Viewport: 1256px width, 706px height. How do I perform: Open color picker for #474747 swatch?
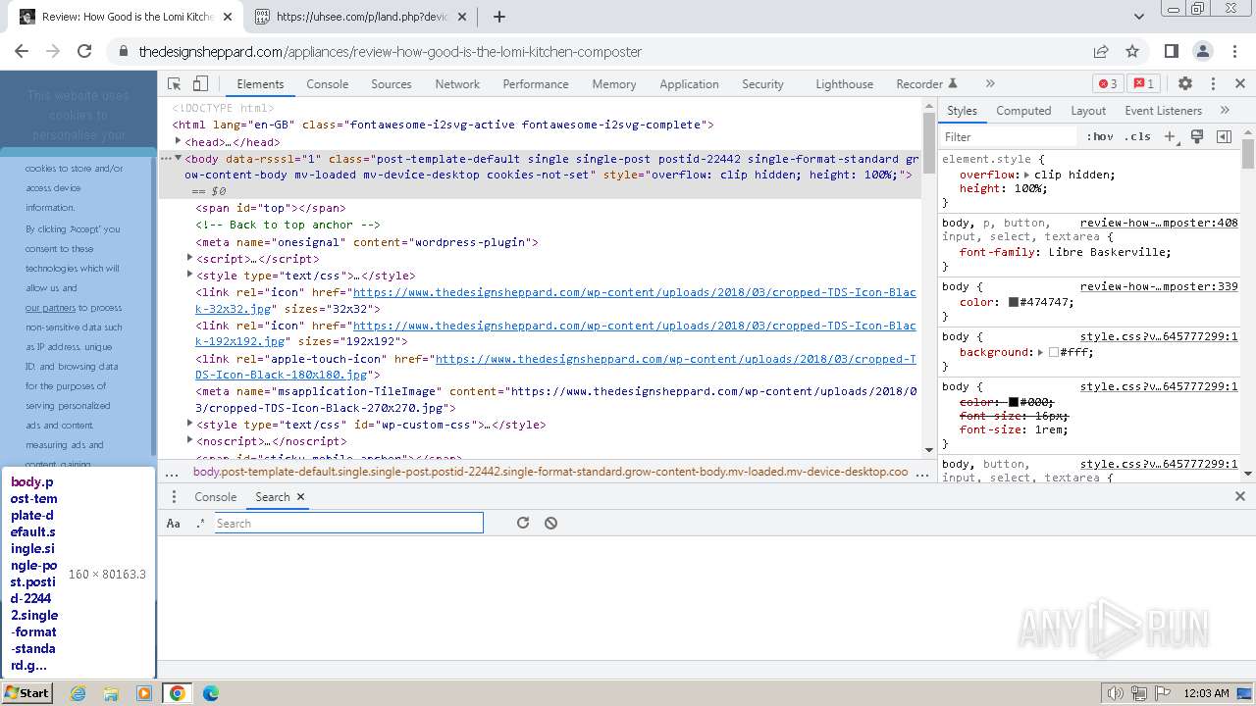point(1013,303)
